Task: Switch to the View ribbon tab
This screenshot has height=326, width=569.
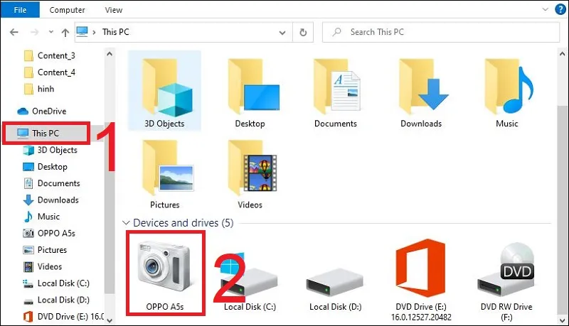Action: point(113,10)
